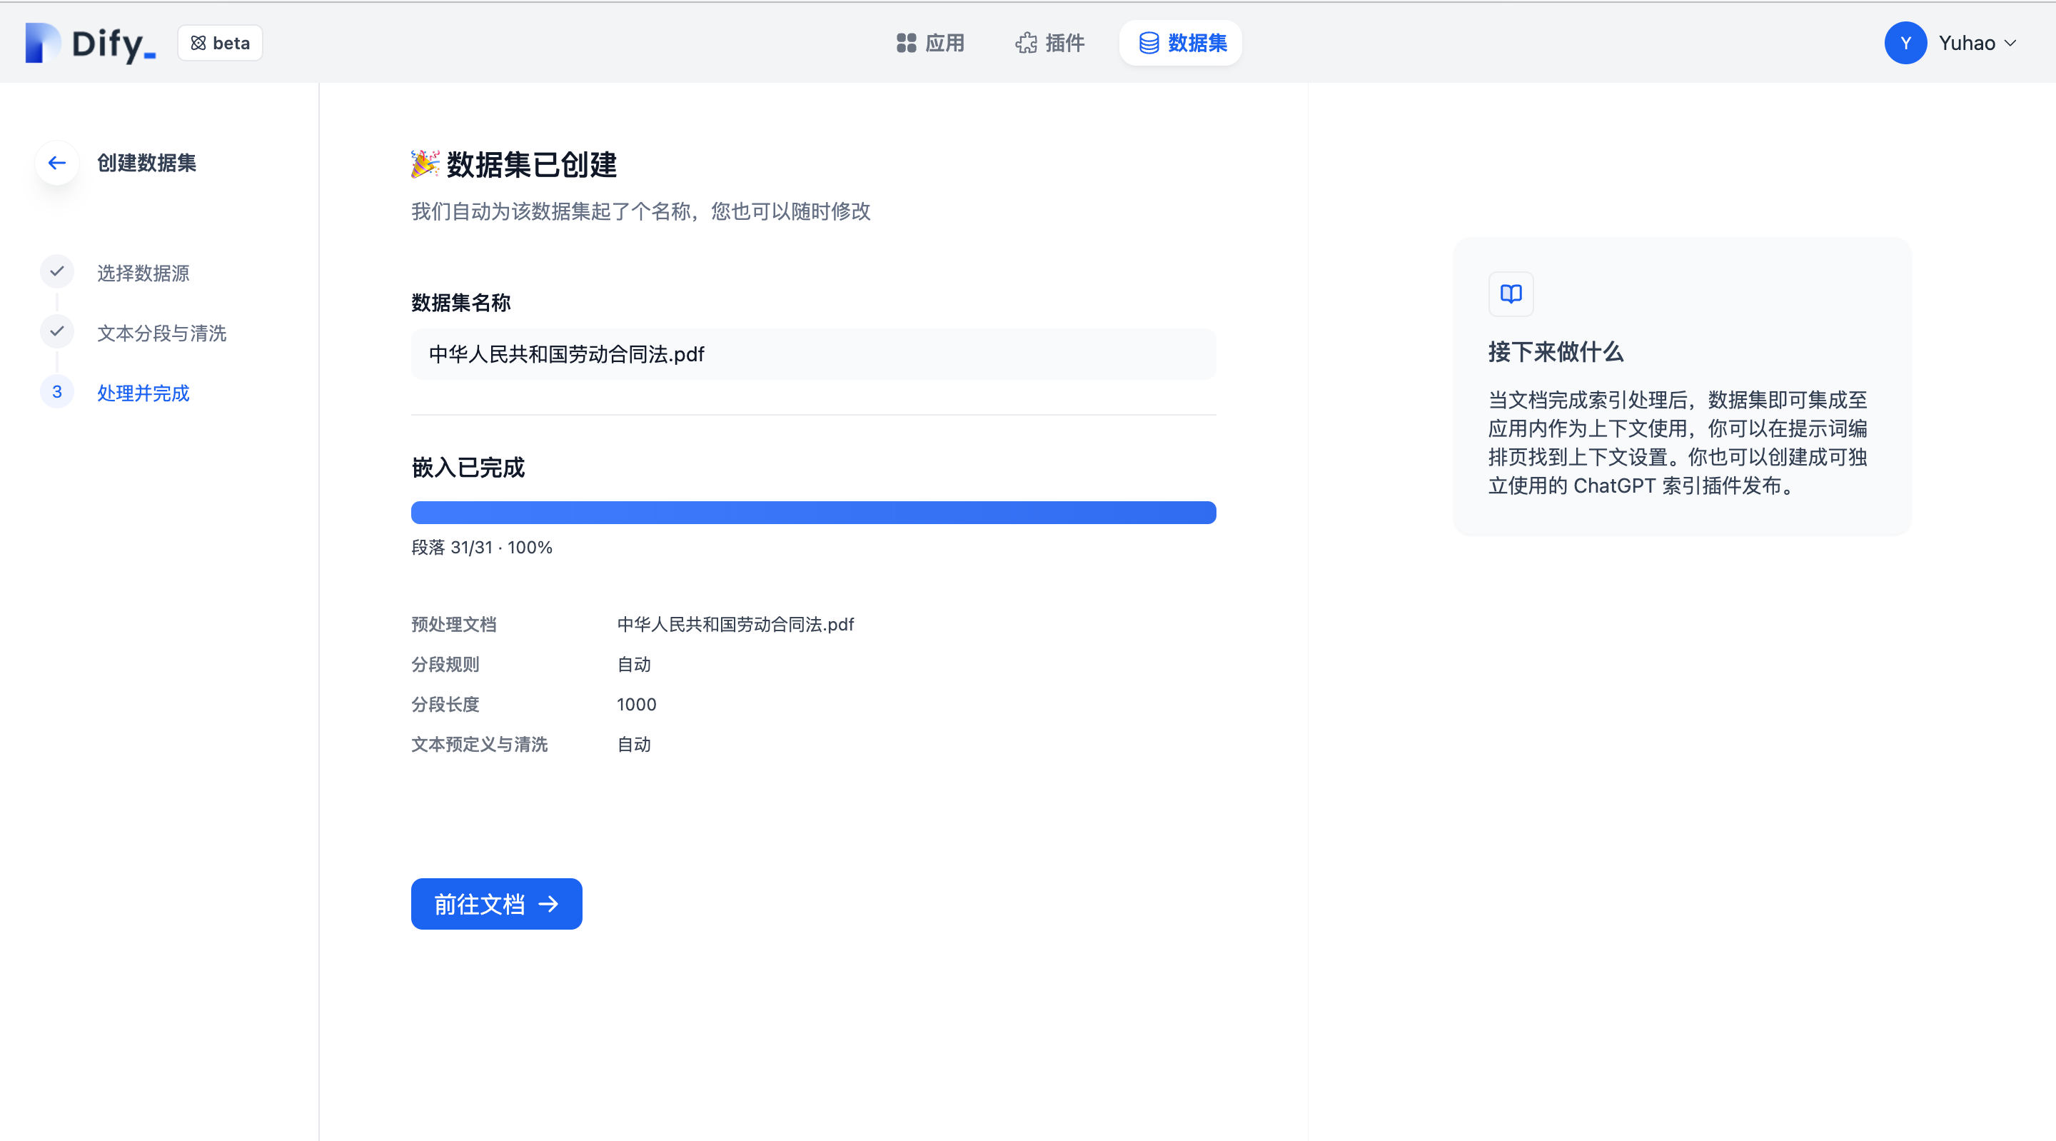Click the Yuhao avatar circle

point(1906,42)
